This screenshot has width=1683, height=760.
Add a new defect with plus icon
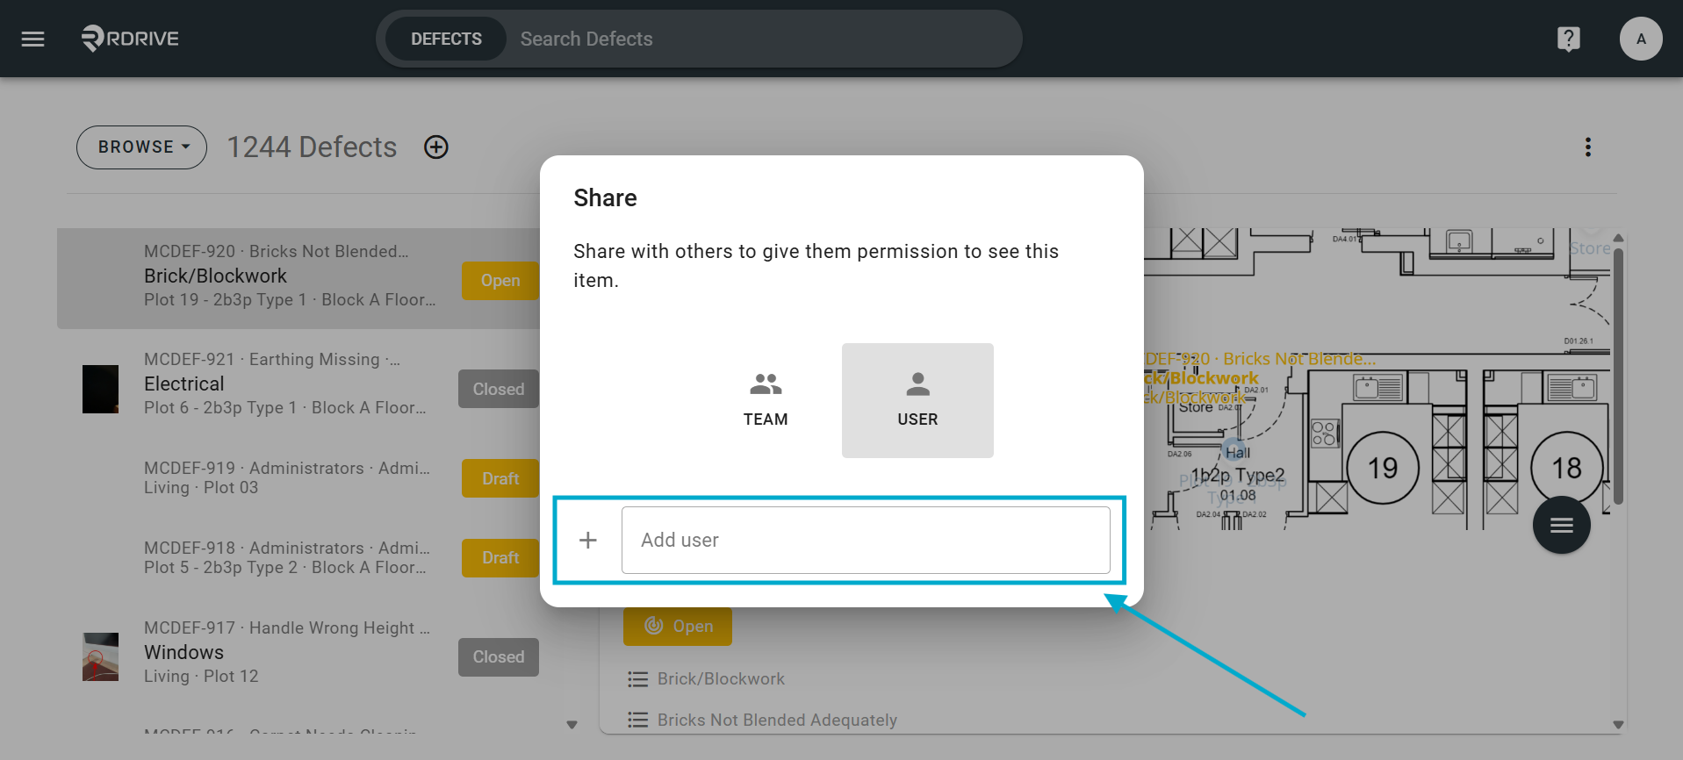point(436,147)
